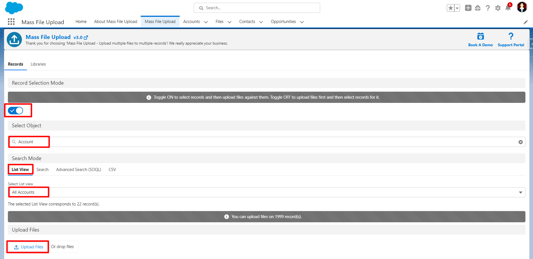Select the CSV search mode tab

[112, 170]
